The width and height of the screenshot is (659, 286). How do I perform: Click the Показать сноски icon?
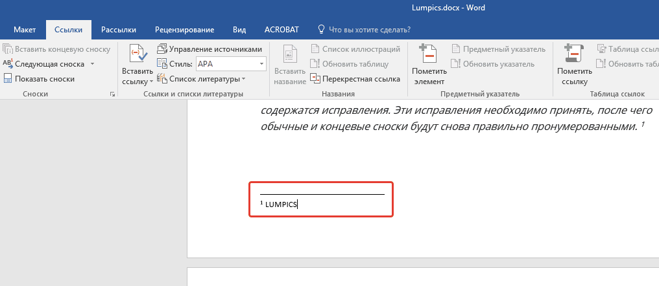(8, 79)
